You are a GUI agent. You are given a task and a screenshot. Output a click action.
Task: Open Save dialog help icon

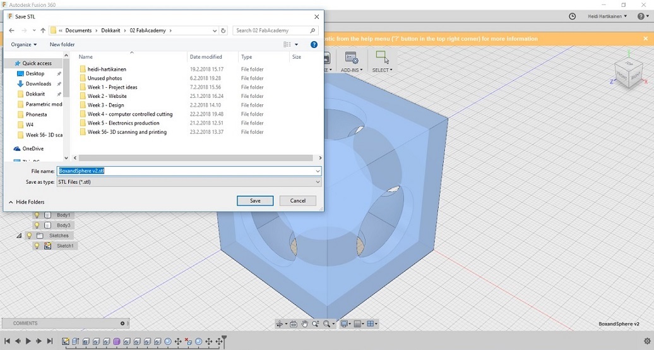(x=314, y=44)
